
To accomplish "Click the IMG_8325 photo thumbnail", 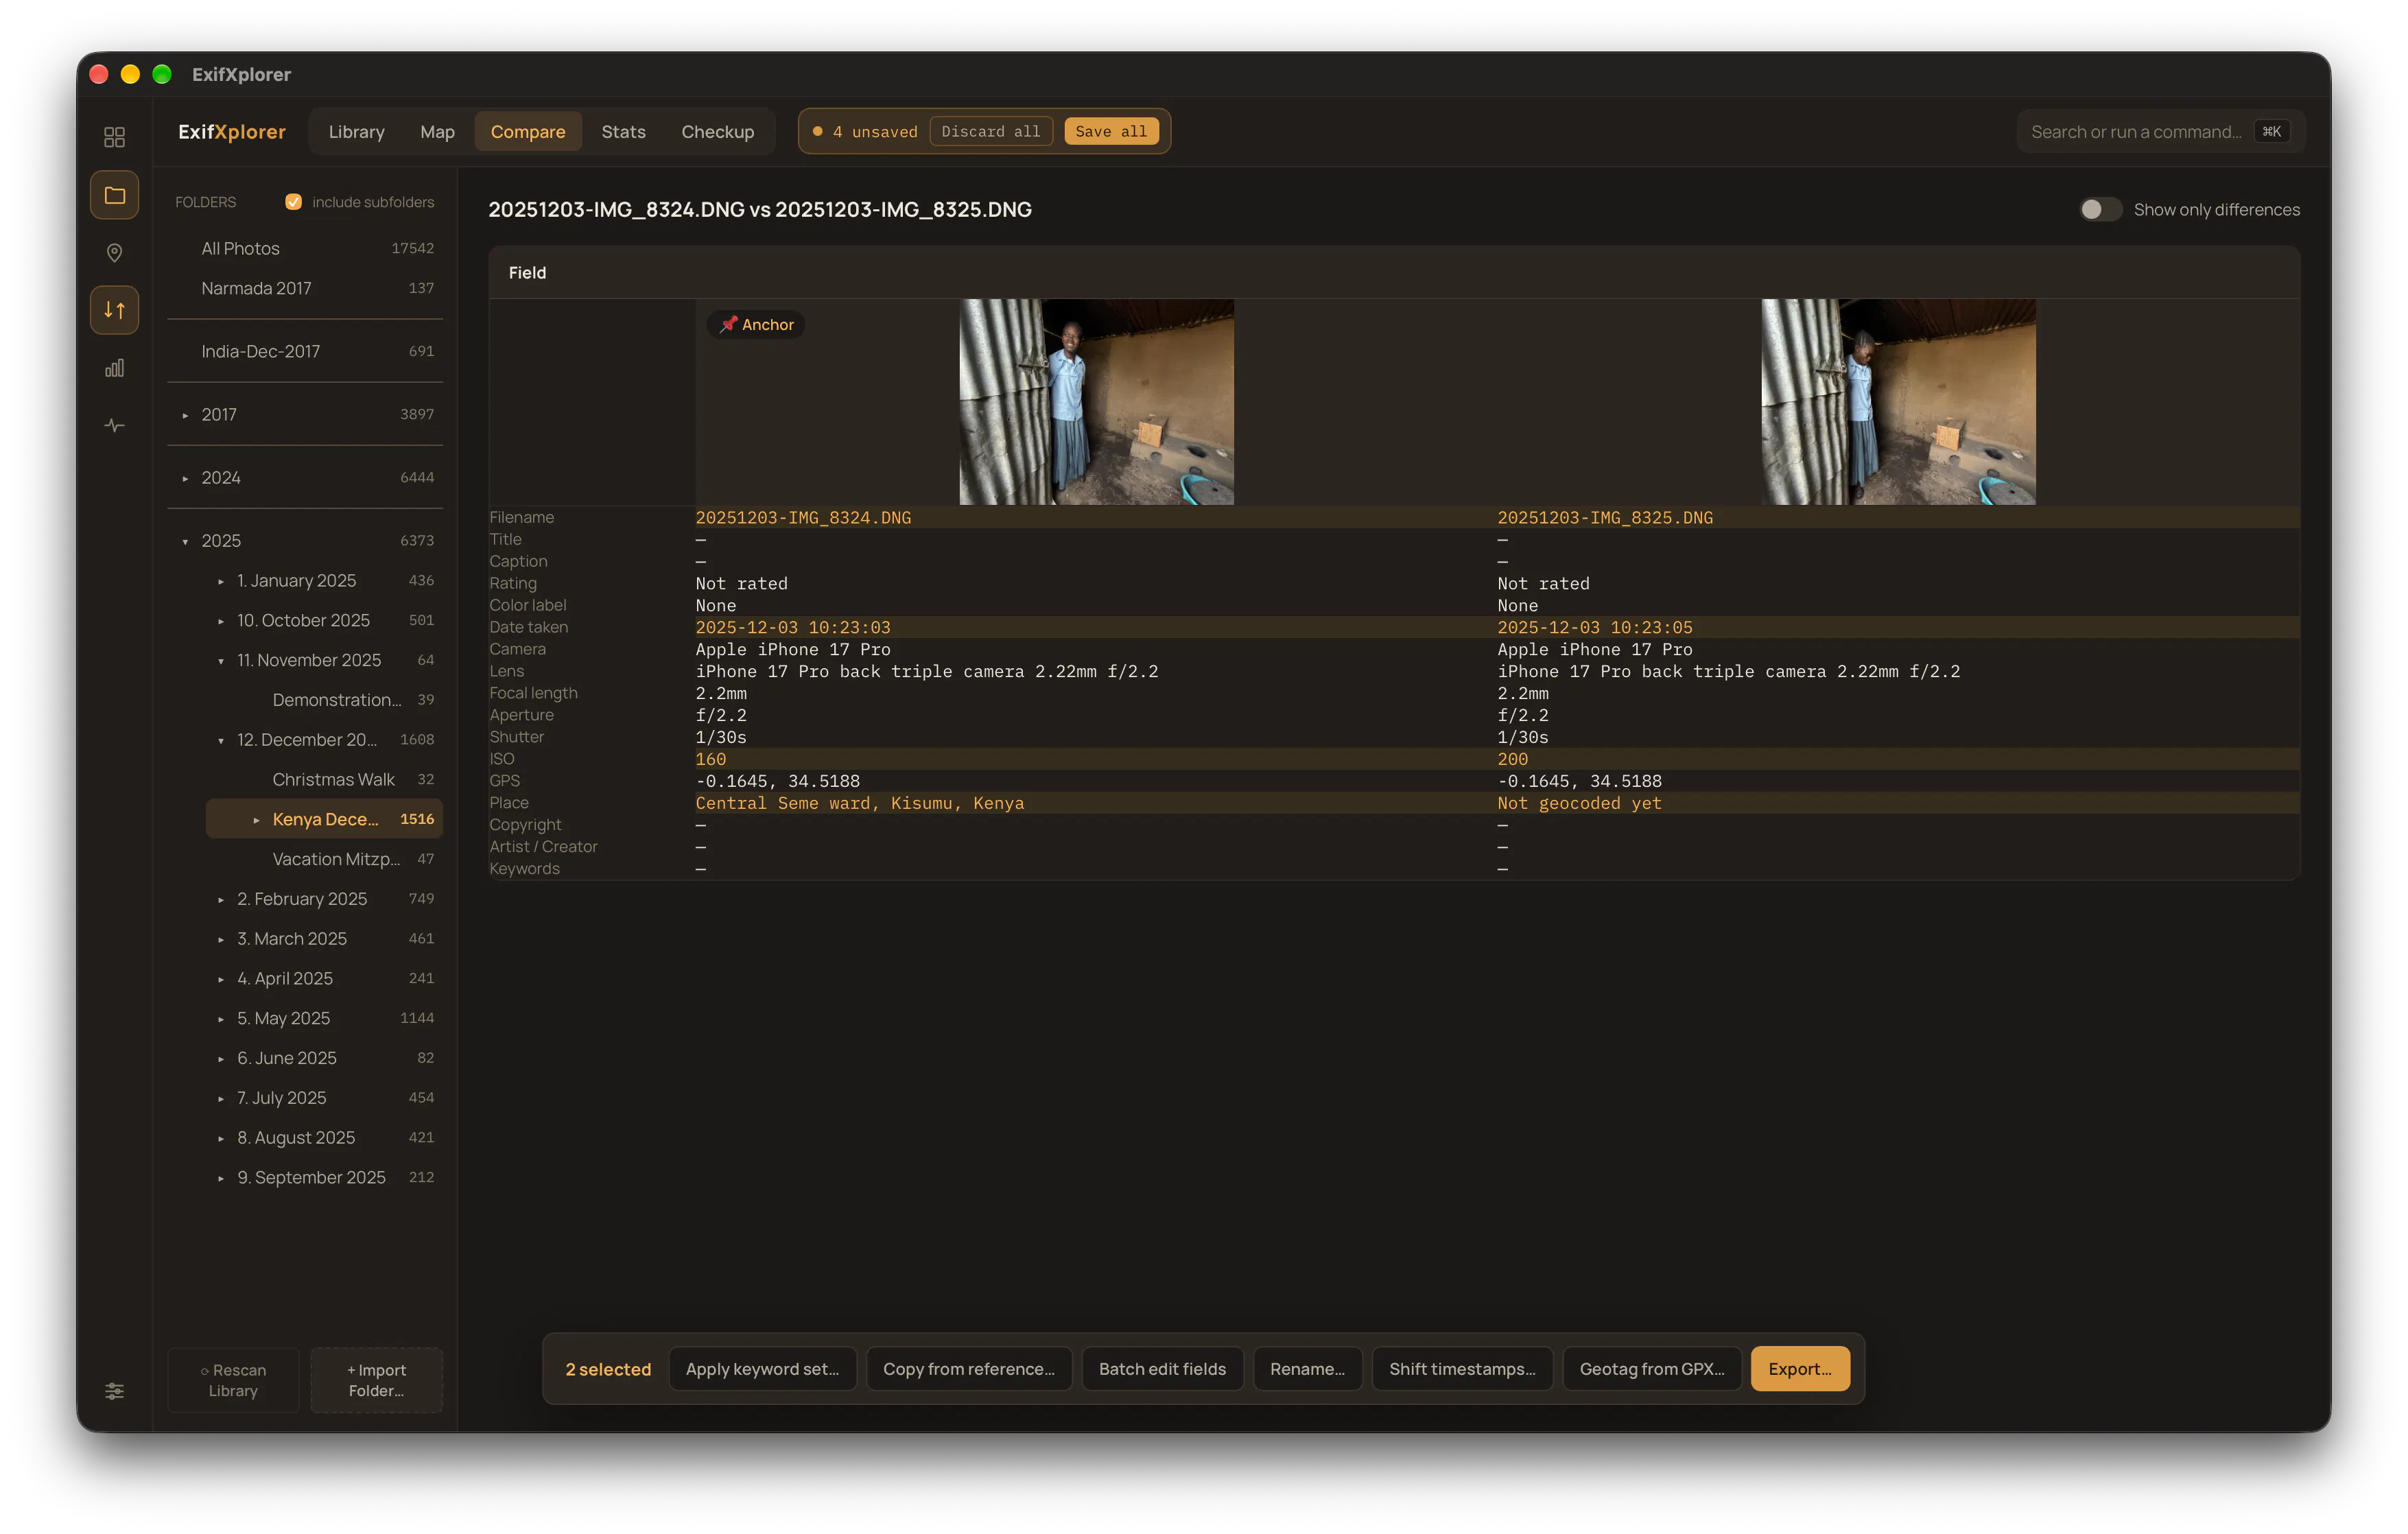I will (1898, 402).
